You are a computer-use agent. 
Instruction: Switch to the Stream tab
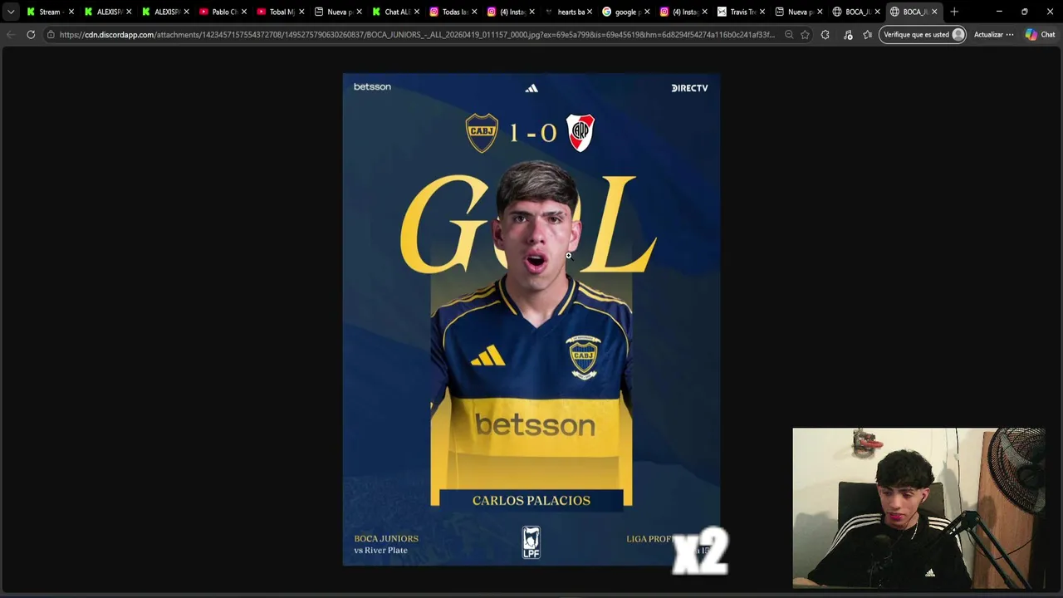(x=49, y=12)
